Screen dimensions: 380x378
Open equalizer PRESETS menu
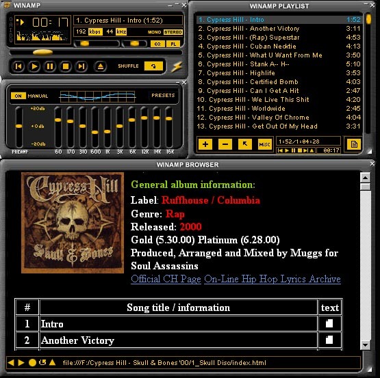pos(163,95)
